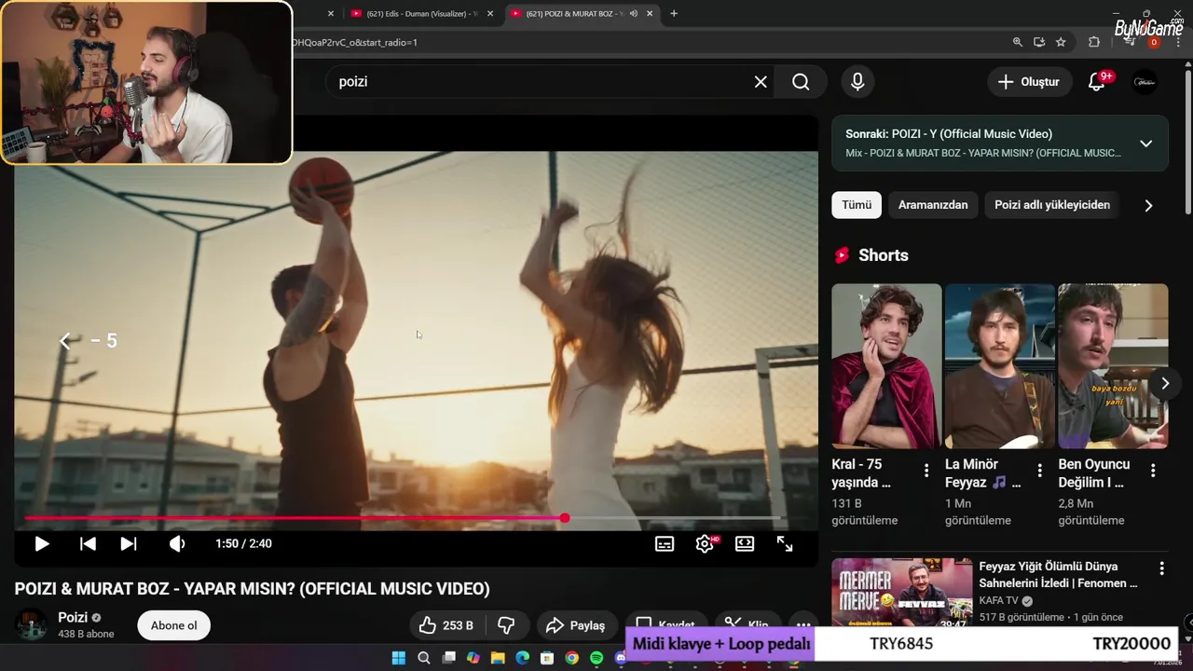
Task: Mute the tab using its speaker icon
Action: (x=634, y=13)
